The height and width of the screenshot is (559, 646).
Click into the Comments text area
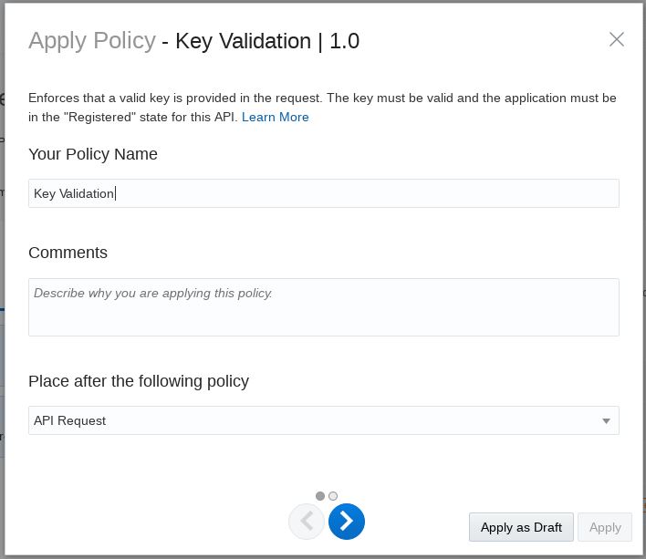323,307
